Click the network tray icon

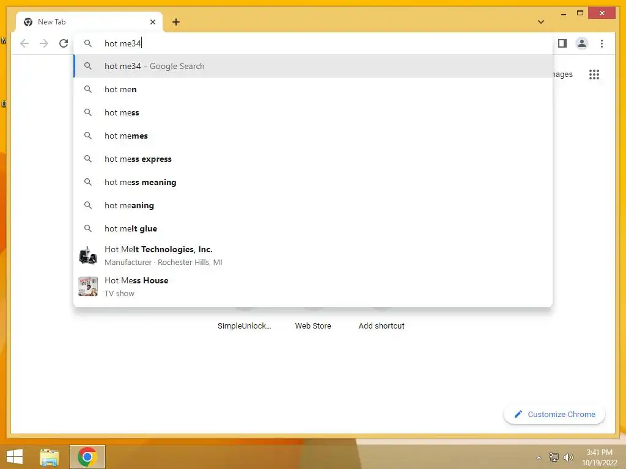coord(553,457)
